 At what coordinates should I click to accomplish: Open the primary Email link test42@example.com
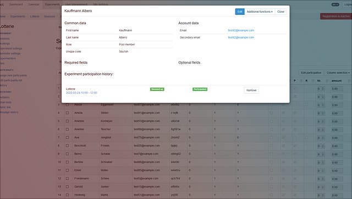[x=241, y=30]
